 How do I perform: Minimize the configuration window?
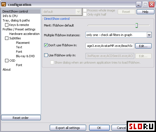[x=139, y=4]
